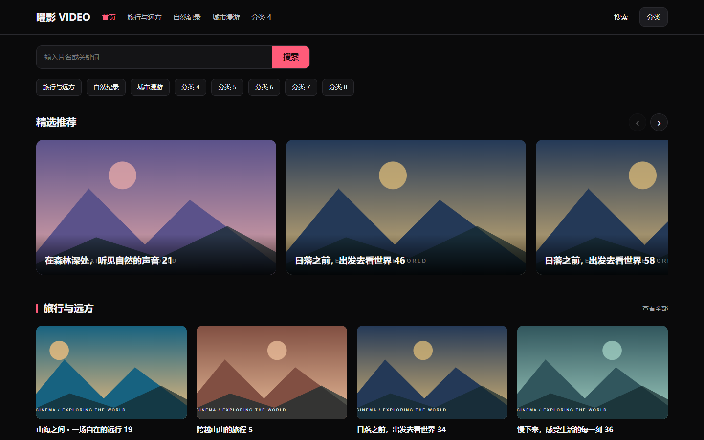Click the 旅行与远方 section heading
704x440 pixels.
pyautogui.click(x=68, y=308)
